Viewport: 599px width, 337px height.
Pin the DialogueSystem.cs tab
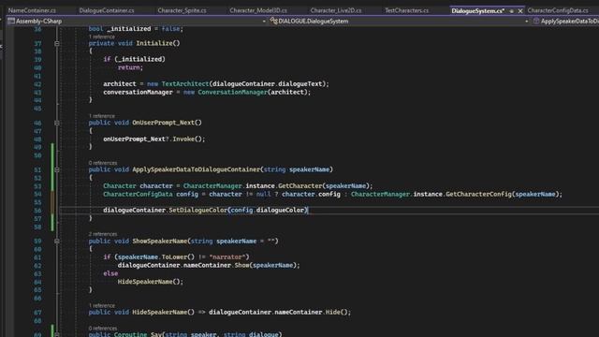[x=512, y=11]
